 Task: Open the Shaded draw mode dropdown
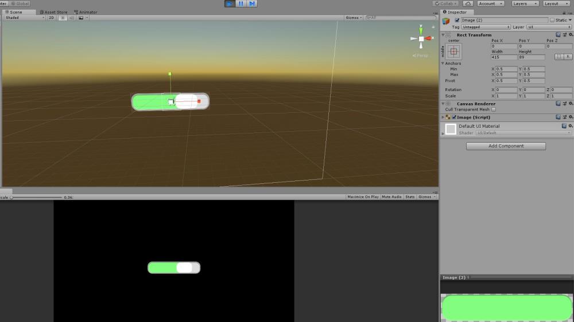(x=24, y=18)
